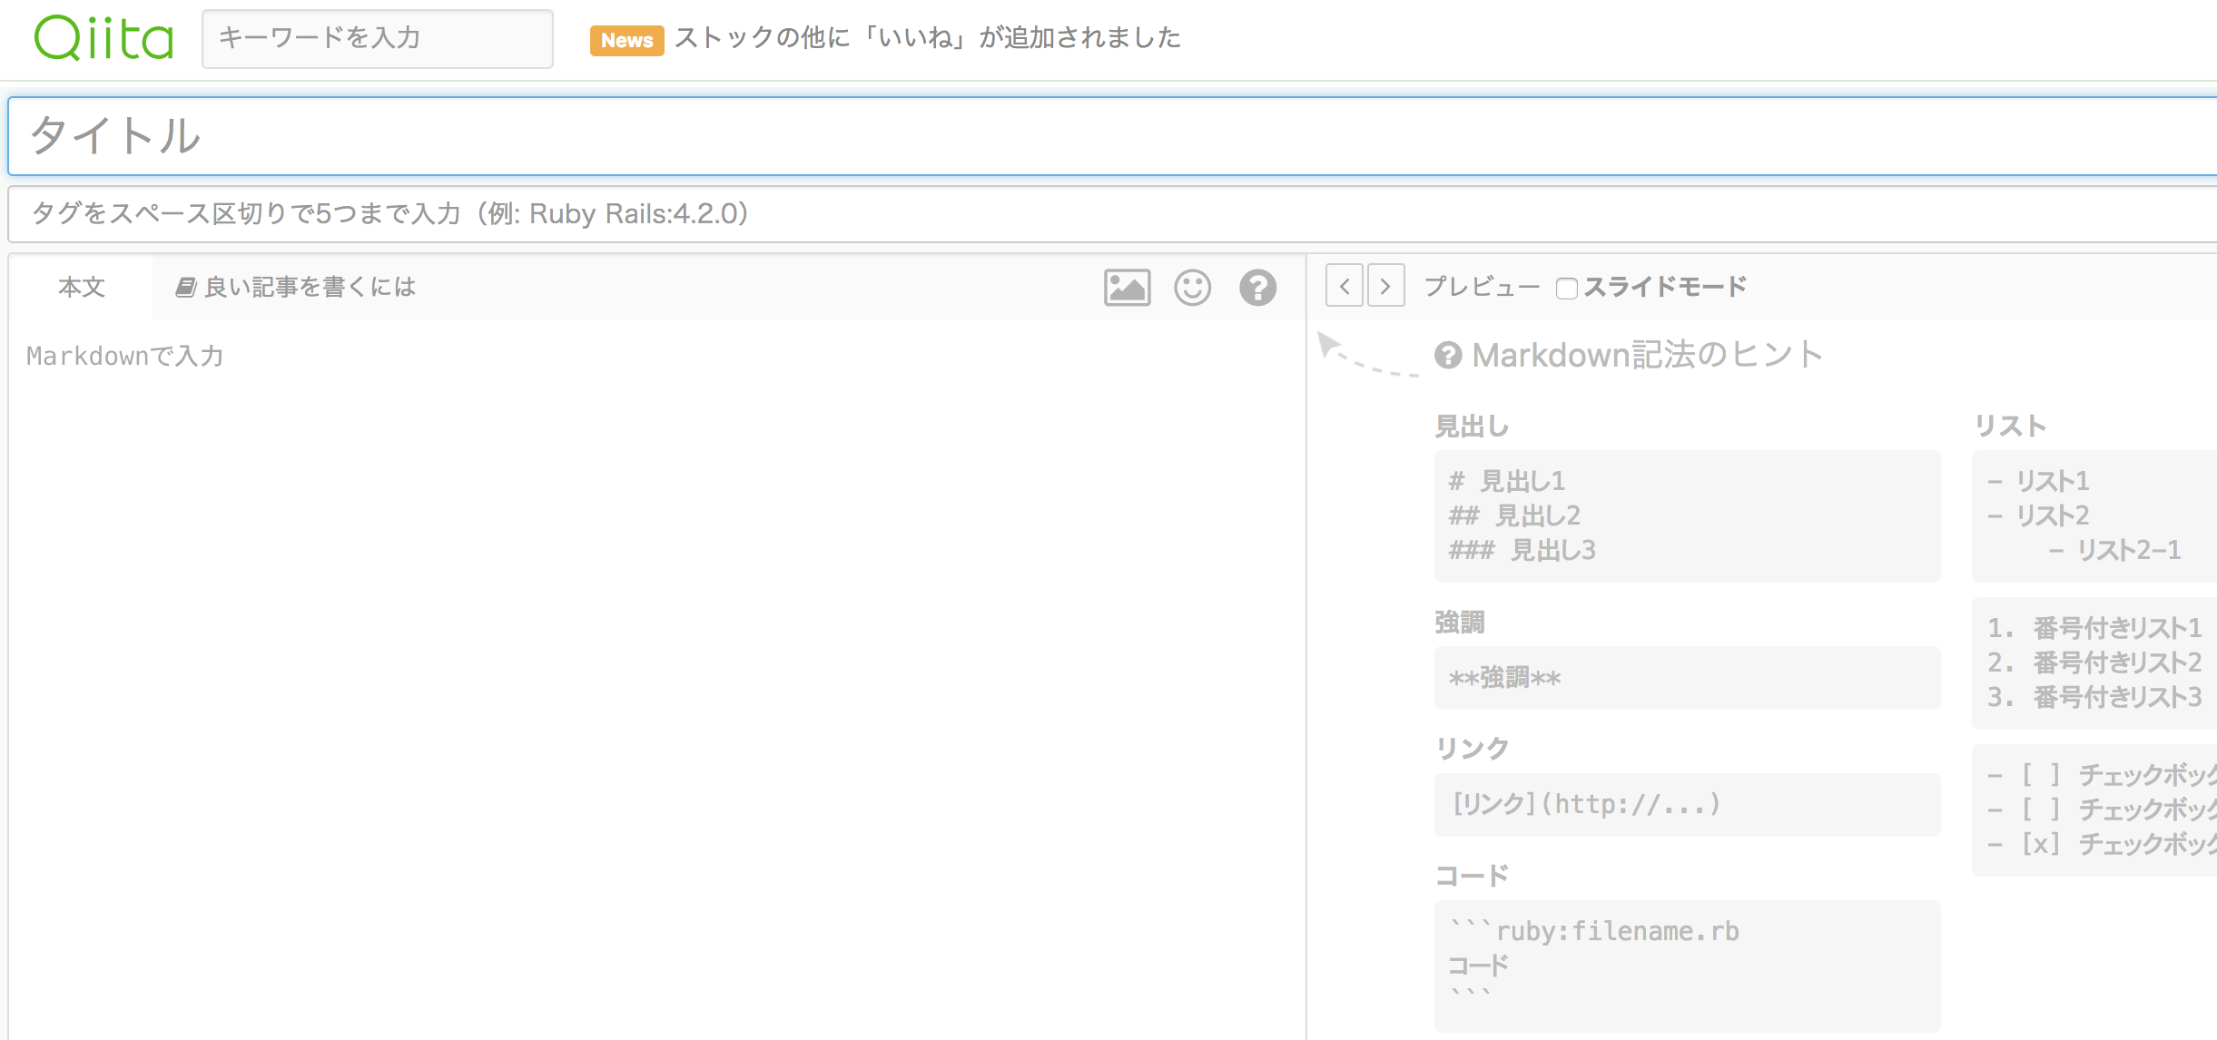Screen dimensions: 2217x1040
Task: Click the プレビュー label
Action: pos(1481,287)
